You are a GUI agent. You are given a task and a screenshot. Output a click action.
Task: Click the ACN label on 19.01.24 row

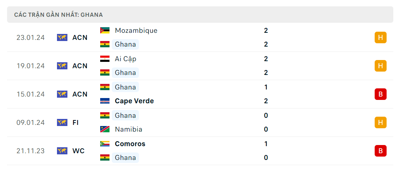pos(80,66)
